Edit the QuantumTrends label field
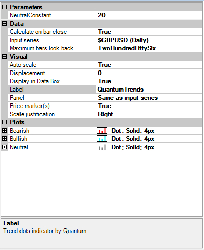204x250 pixels. pyautogui.click(x=150, y=90)
